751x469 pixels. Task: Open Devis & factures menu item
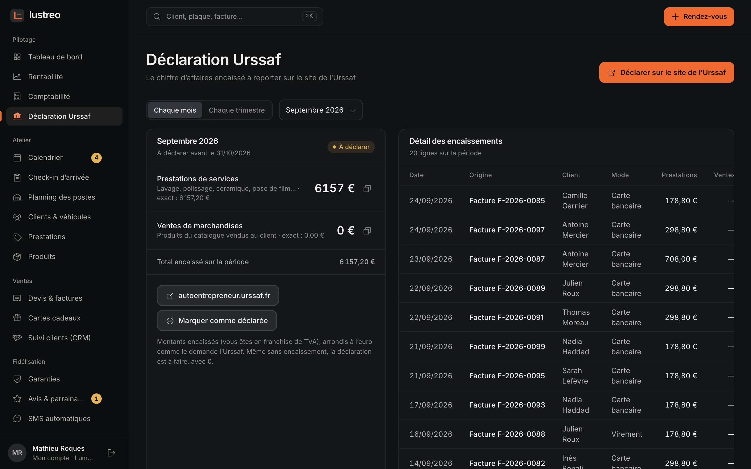click(64, 298)
